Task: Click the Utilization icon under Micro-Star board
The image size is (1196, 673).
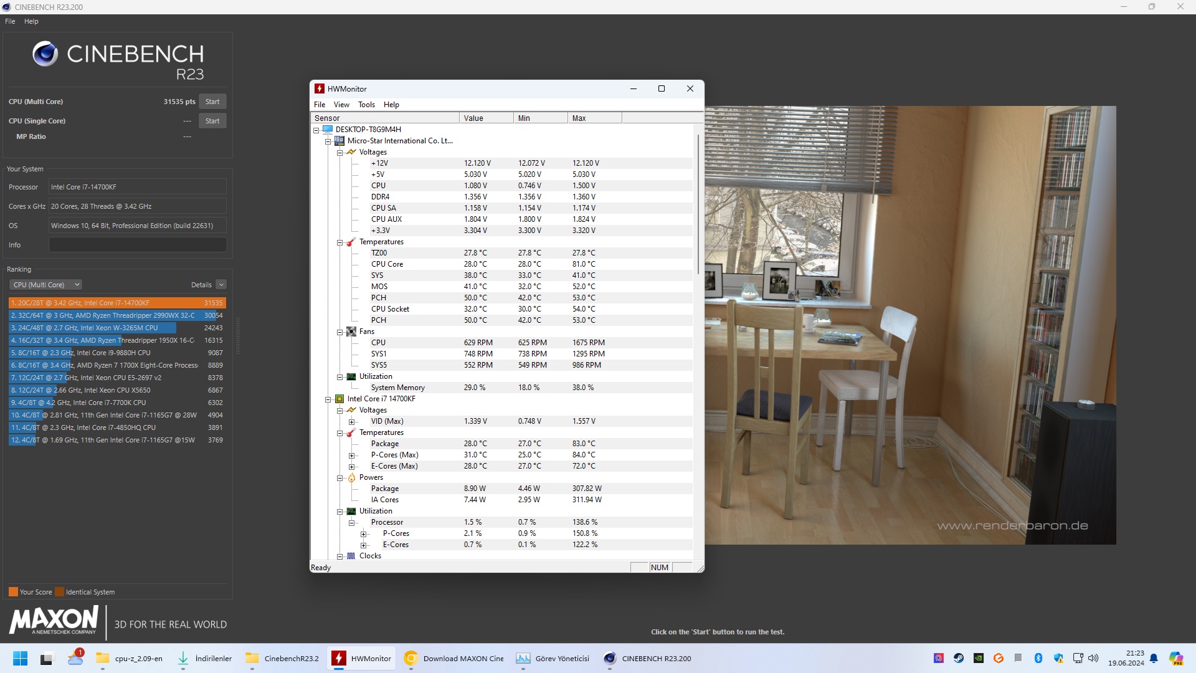Action: coord(351,376)
